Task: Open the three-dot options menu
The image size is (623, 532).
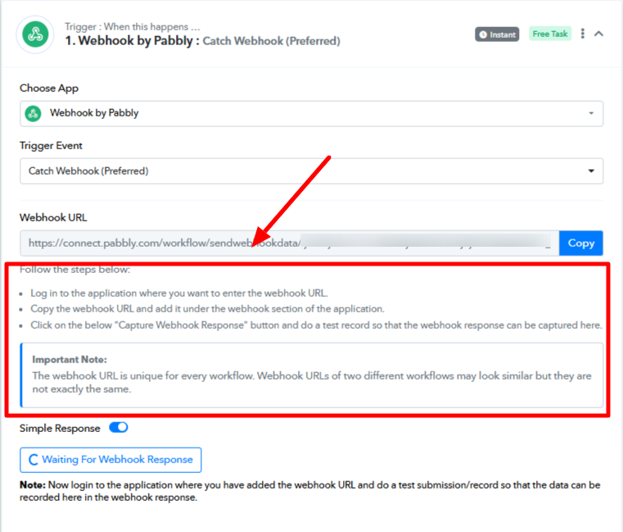Action: (582, 34)
